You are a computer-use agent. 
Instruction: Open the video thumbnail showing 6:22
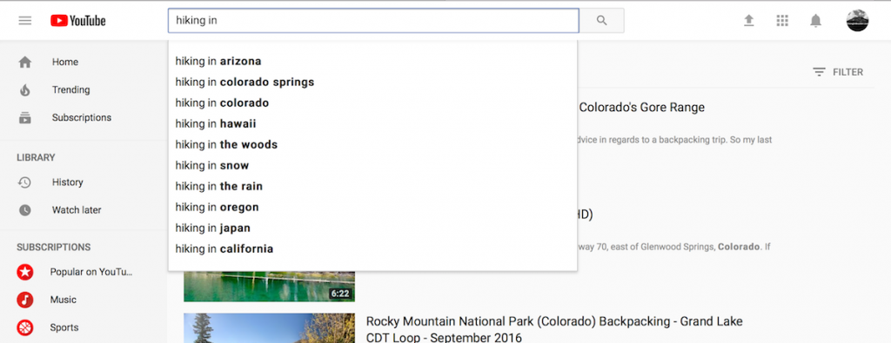coord(269,286)
